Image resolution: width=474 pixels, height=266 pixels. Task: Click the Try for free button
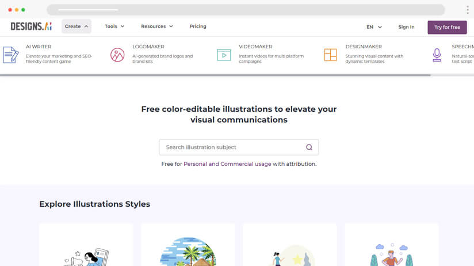(x=447, y=27)
